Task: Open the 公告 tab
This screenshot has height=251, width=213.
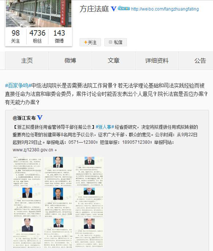Action: (200, 61)
